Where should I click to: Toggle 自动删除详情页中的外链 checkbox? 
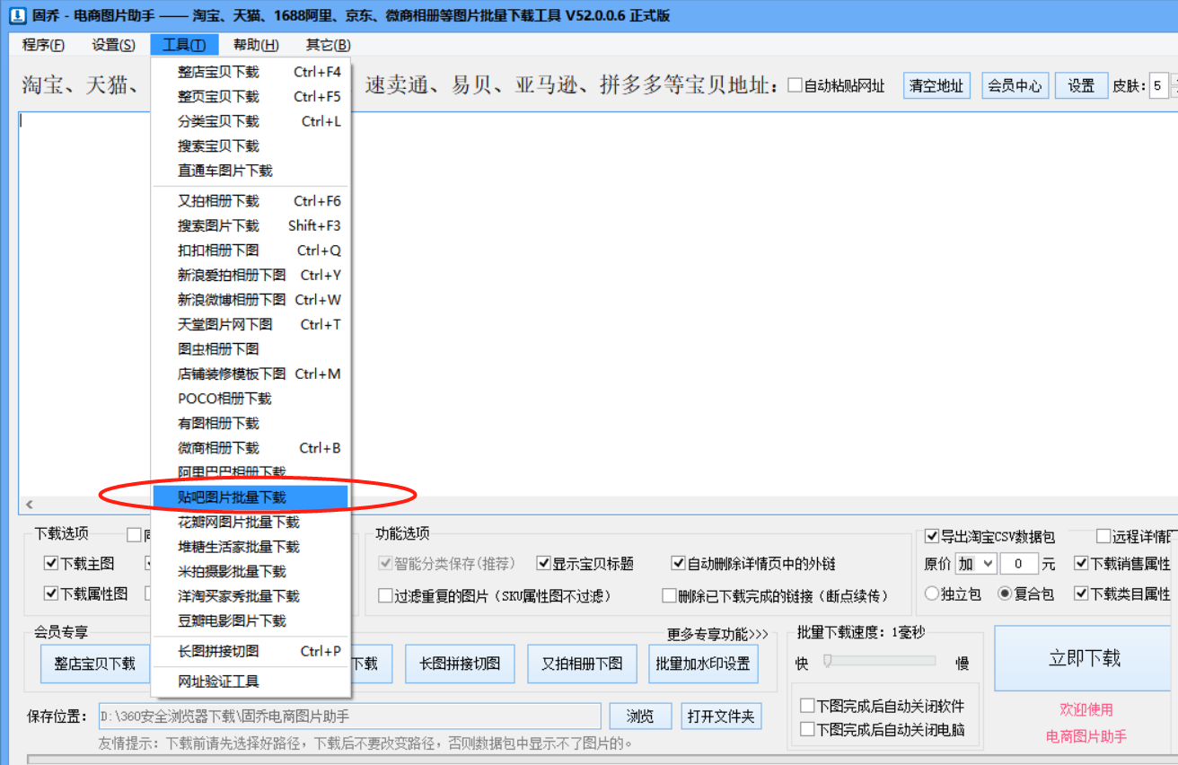pos(680,564)
